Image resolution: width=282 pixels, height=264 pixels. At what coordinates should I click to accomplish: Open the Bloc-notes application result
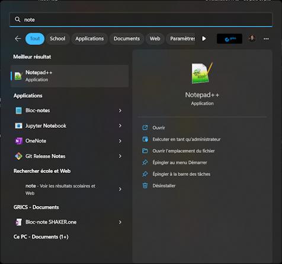[69, 111]
